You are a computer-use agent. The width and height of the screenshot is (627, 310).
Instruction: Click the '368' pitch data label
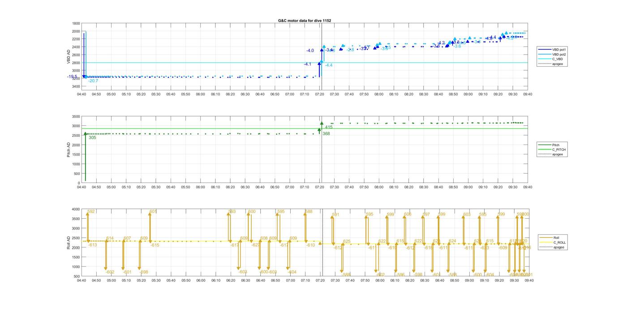tap(326, 134)
